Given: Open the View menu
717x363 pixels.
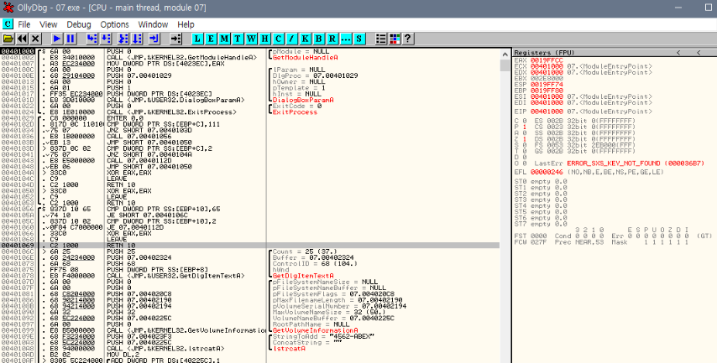Looking at the screenshot, I should pos(49,24).
